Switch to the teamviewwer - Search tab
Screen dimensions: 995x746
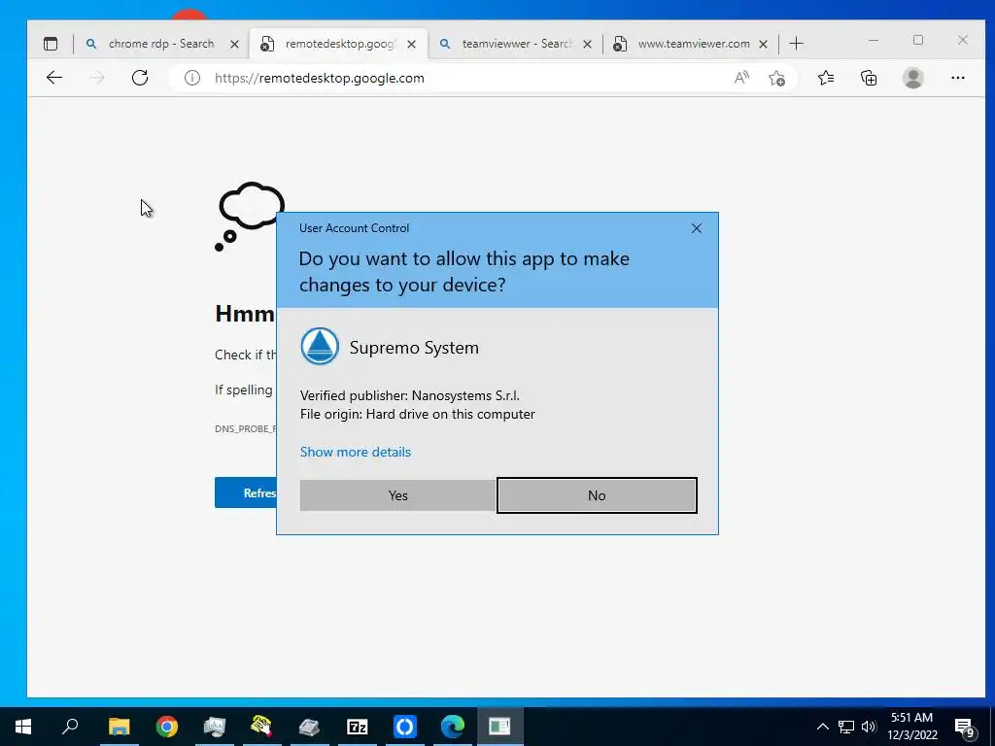(517, 44)
